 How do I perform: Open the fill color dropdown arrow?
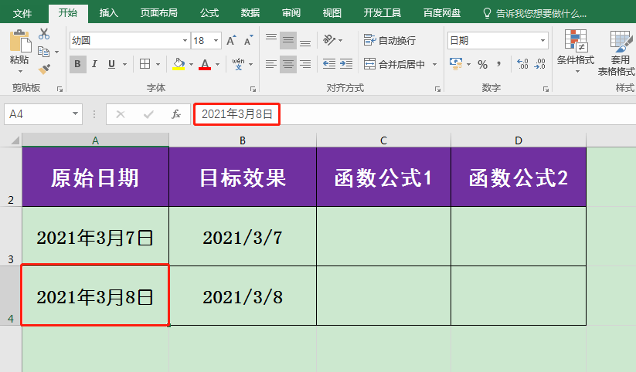(191, 64)
